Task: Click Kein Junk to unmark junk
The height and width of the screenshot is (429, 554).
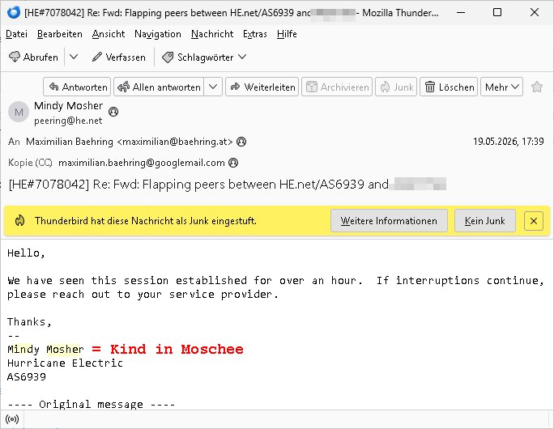Action: 484,221
